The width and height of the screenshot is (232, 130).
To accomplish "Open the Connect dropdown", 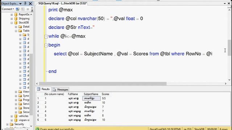I will (8, 9).
